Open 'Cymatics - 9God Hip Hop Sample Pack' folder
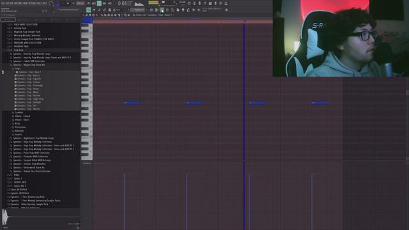 click(29, 204)
